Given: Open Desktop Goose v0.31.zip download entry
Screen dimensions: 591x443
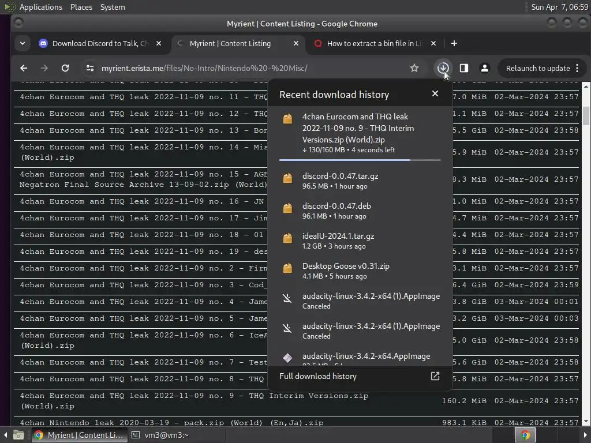Looking at the screenshot, I should tap(360, 271).
